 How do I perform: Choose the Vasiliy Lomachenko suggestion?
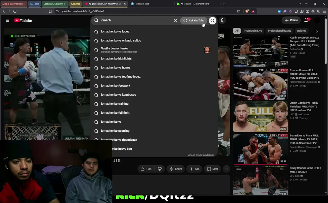[154, 50]
